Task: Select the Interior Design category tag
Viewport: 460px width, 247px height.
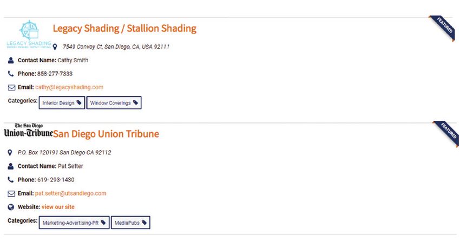Action: point(62,103)
